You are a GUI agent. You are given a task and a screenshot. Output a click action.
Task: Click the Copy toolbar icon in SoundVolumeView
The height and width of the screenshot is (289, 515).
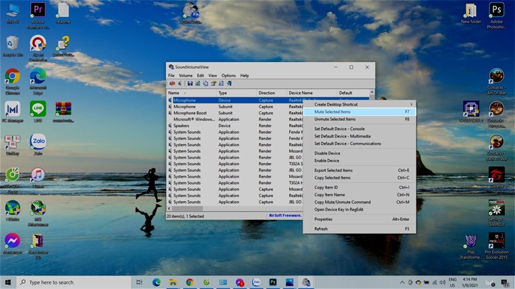pos(205,83)
